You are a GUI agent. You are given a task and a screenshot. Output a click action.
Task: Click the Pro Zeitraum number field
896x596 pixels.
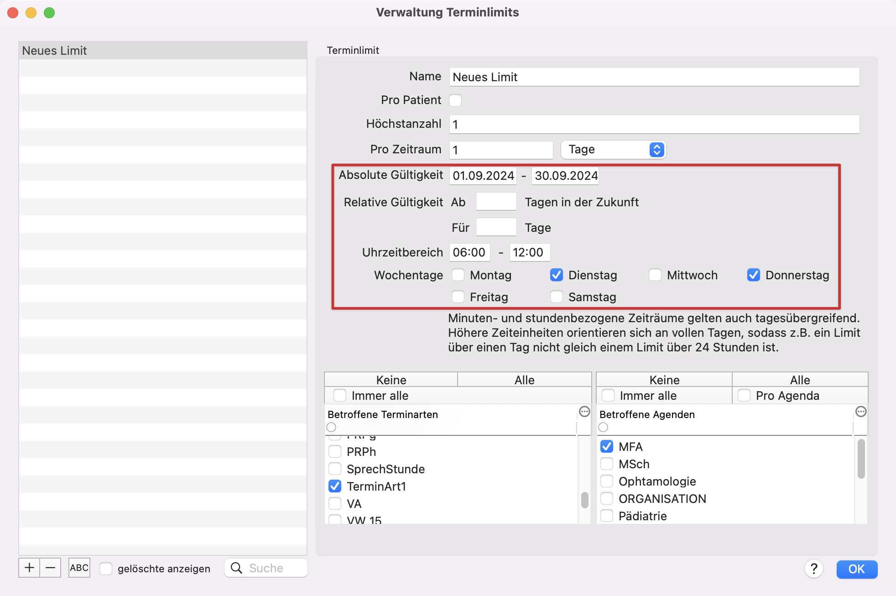[x=501, y=150]
